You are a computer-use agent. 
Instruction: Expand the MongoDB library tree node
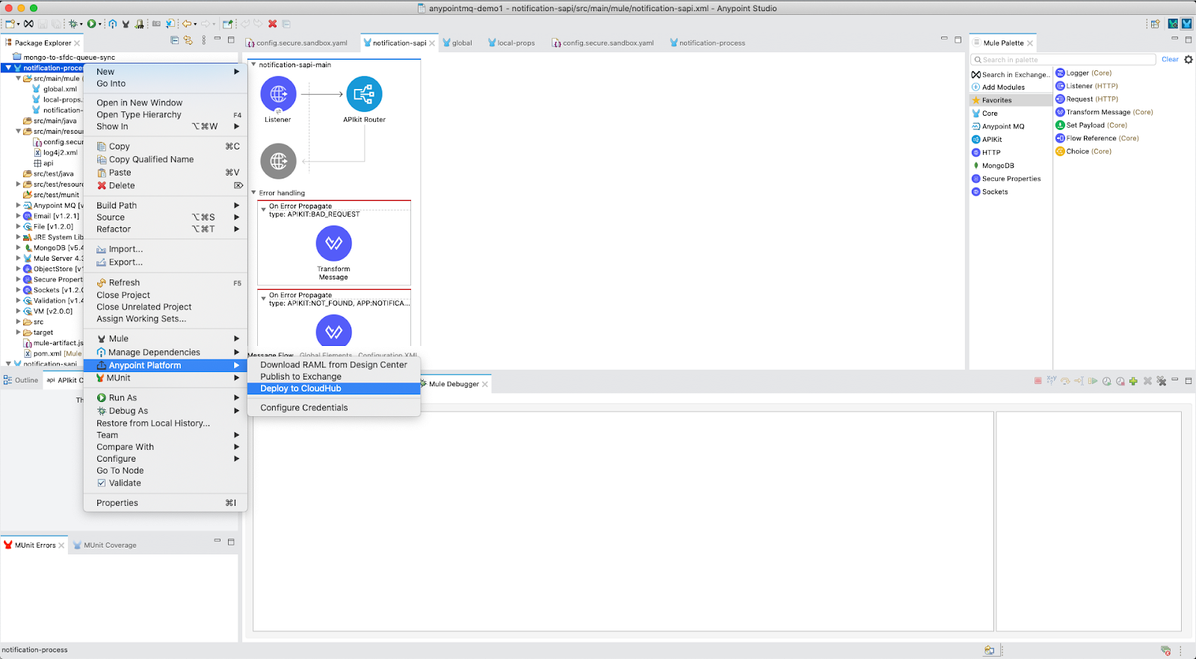pos(19,248)
